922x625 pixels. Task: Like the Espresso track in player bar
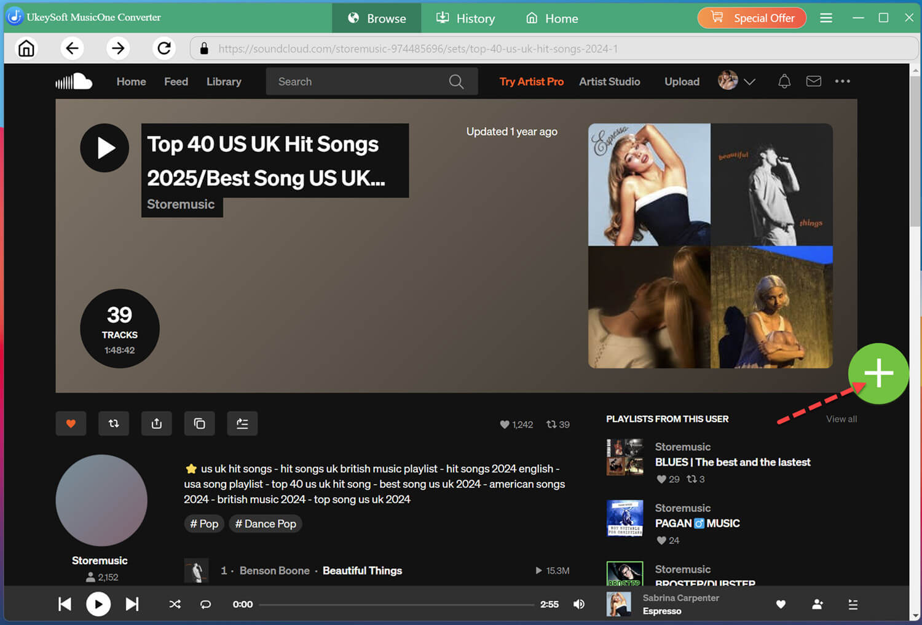pyautogui.click(x=781, y=604)
